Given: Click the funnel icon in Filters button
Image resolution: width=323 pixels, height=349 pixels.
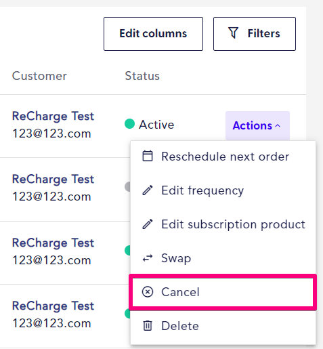Looking at the screenshot, I should click(x=233, y=33).
